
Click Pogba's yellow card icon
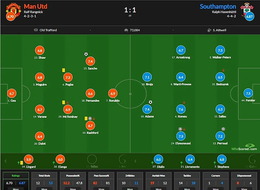click(63, 70)
